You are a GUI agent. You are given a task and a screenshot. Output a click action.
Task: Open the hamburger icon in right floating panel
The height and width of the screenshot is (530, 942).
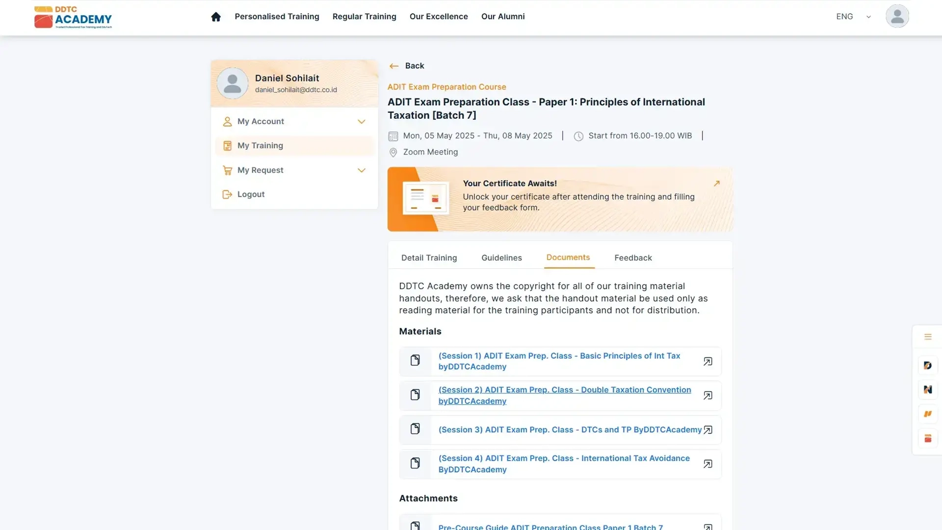pyautogui.click(x=927, y=337)
